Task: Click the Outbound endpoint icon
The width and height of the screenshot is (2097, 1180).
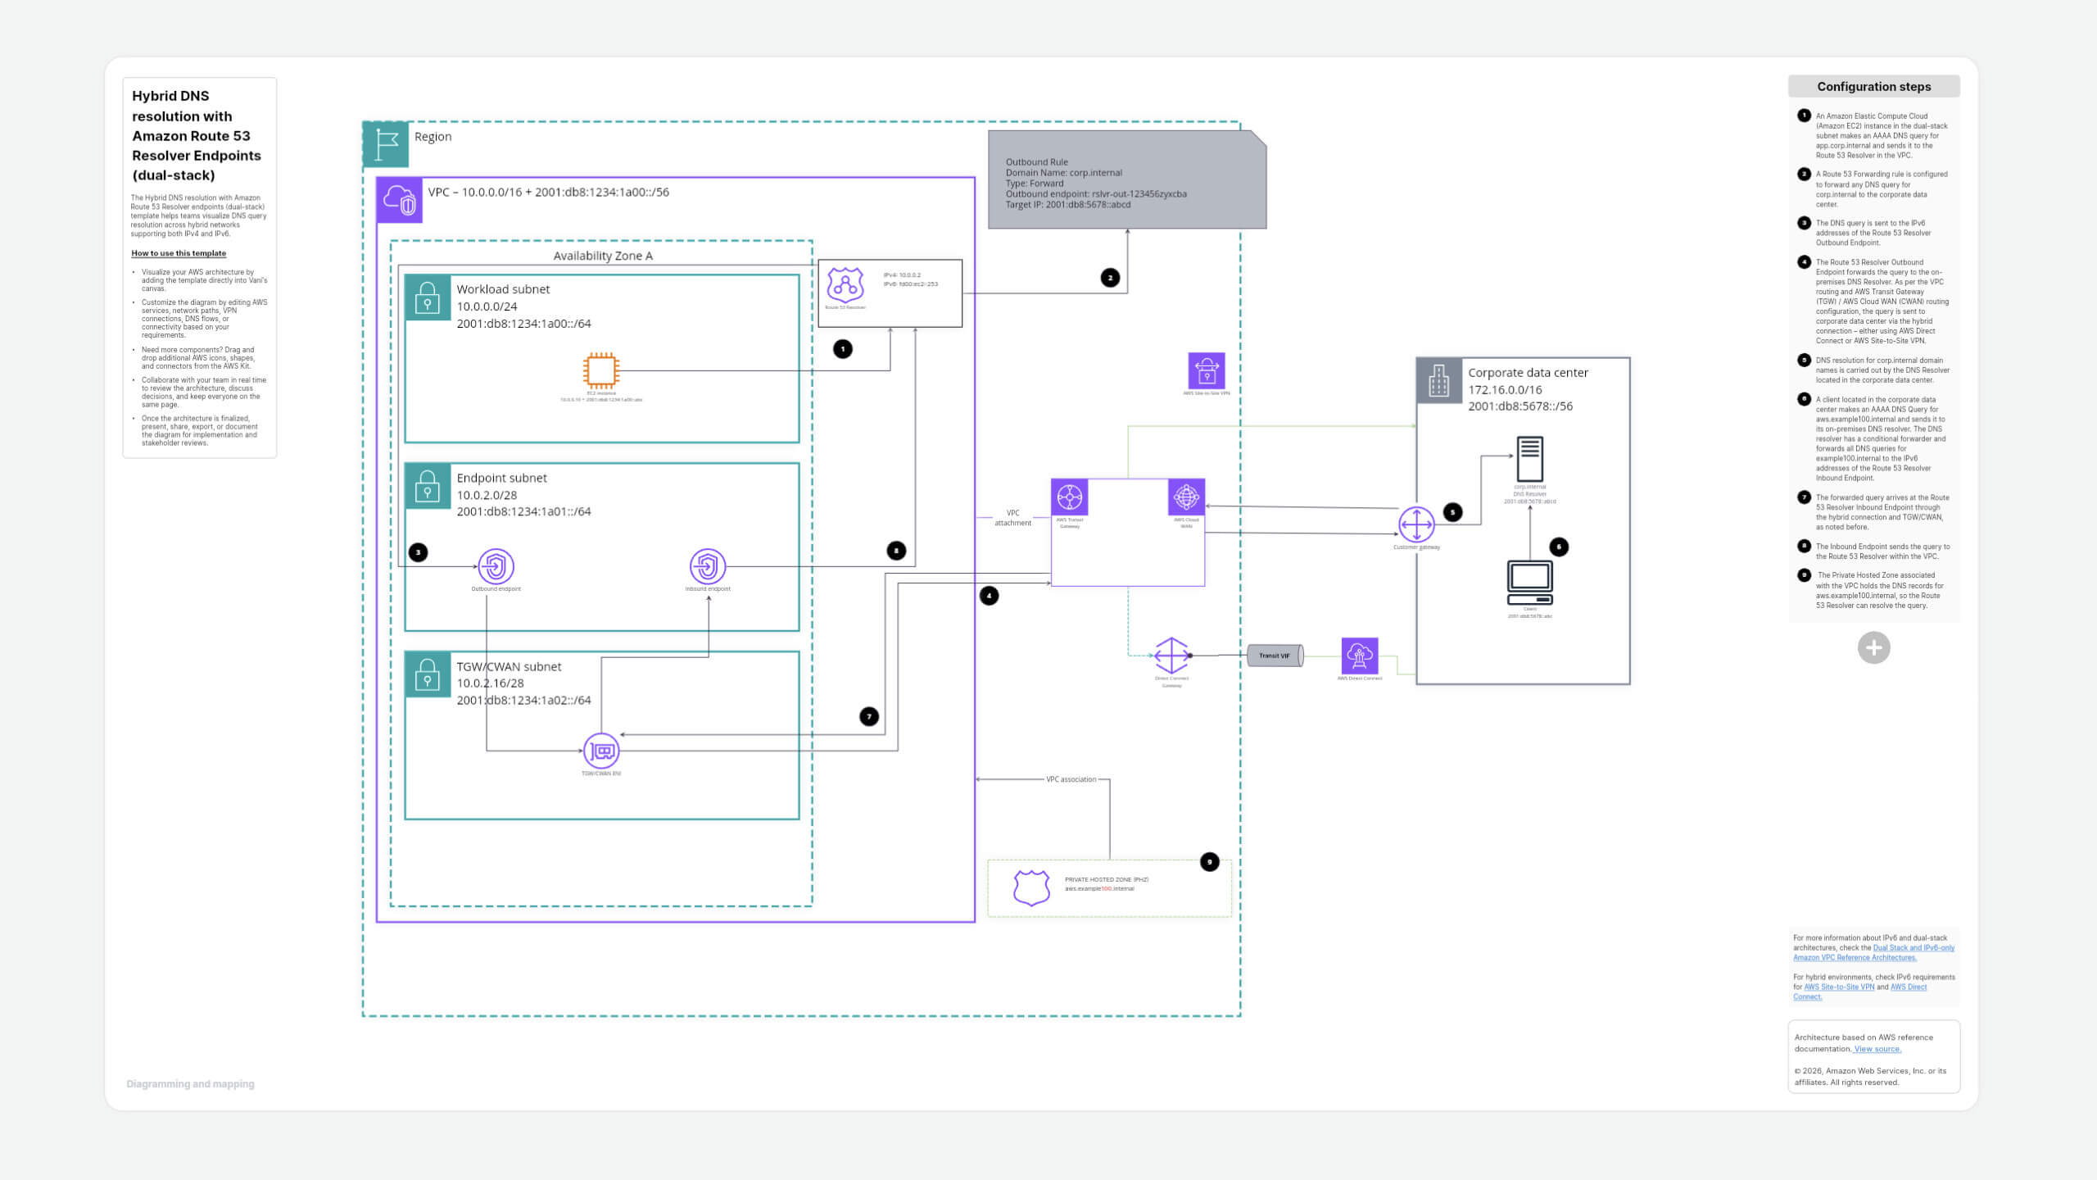Action: (x=496, y=566)
